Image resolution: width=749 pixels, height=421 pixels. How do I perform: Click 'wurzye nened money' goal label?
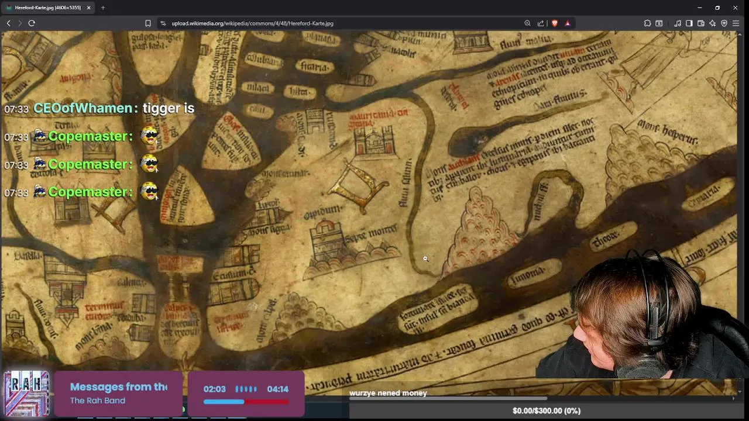pos(388,393)
